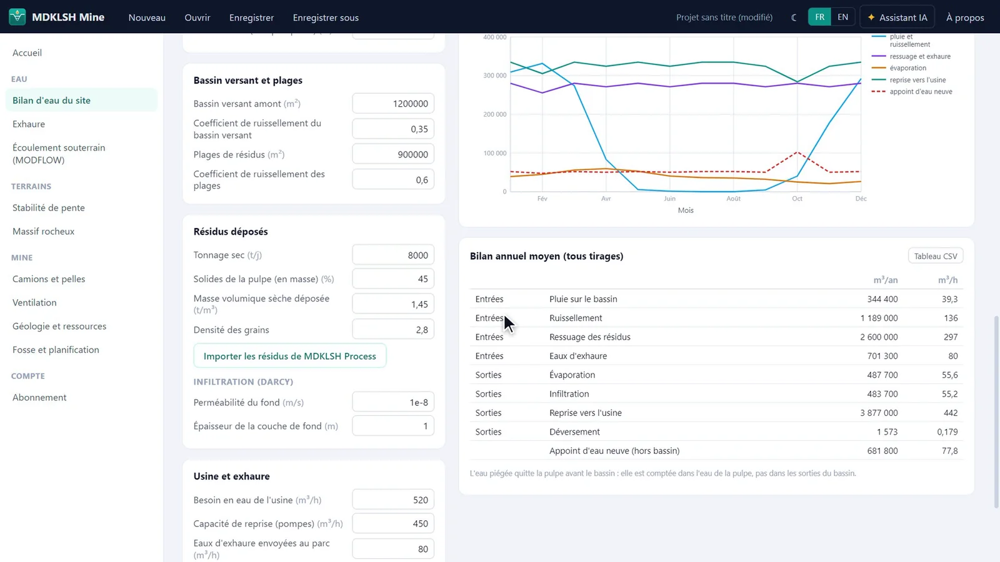1000x562 pixels.
Task: Open the Abonnement page
Action: point(81,397)
